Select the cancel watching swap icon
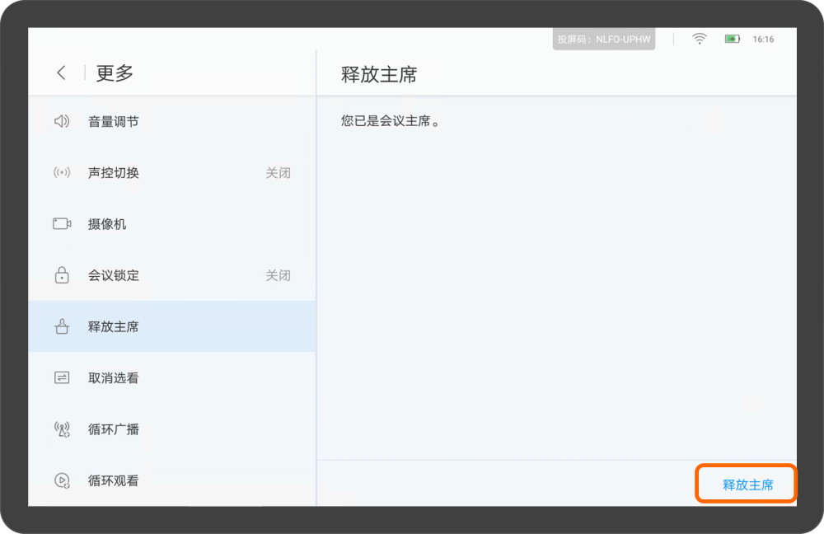This screenshot has width=824, height=534. click(61, 377)
